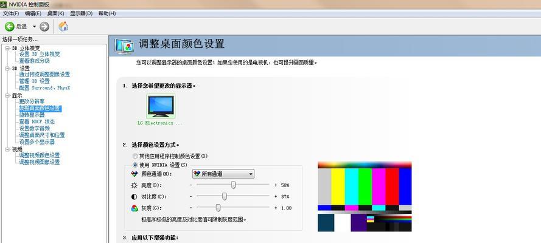Click the brightness sun icon

point(134,185)
